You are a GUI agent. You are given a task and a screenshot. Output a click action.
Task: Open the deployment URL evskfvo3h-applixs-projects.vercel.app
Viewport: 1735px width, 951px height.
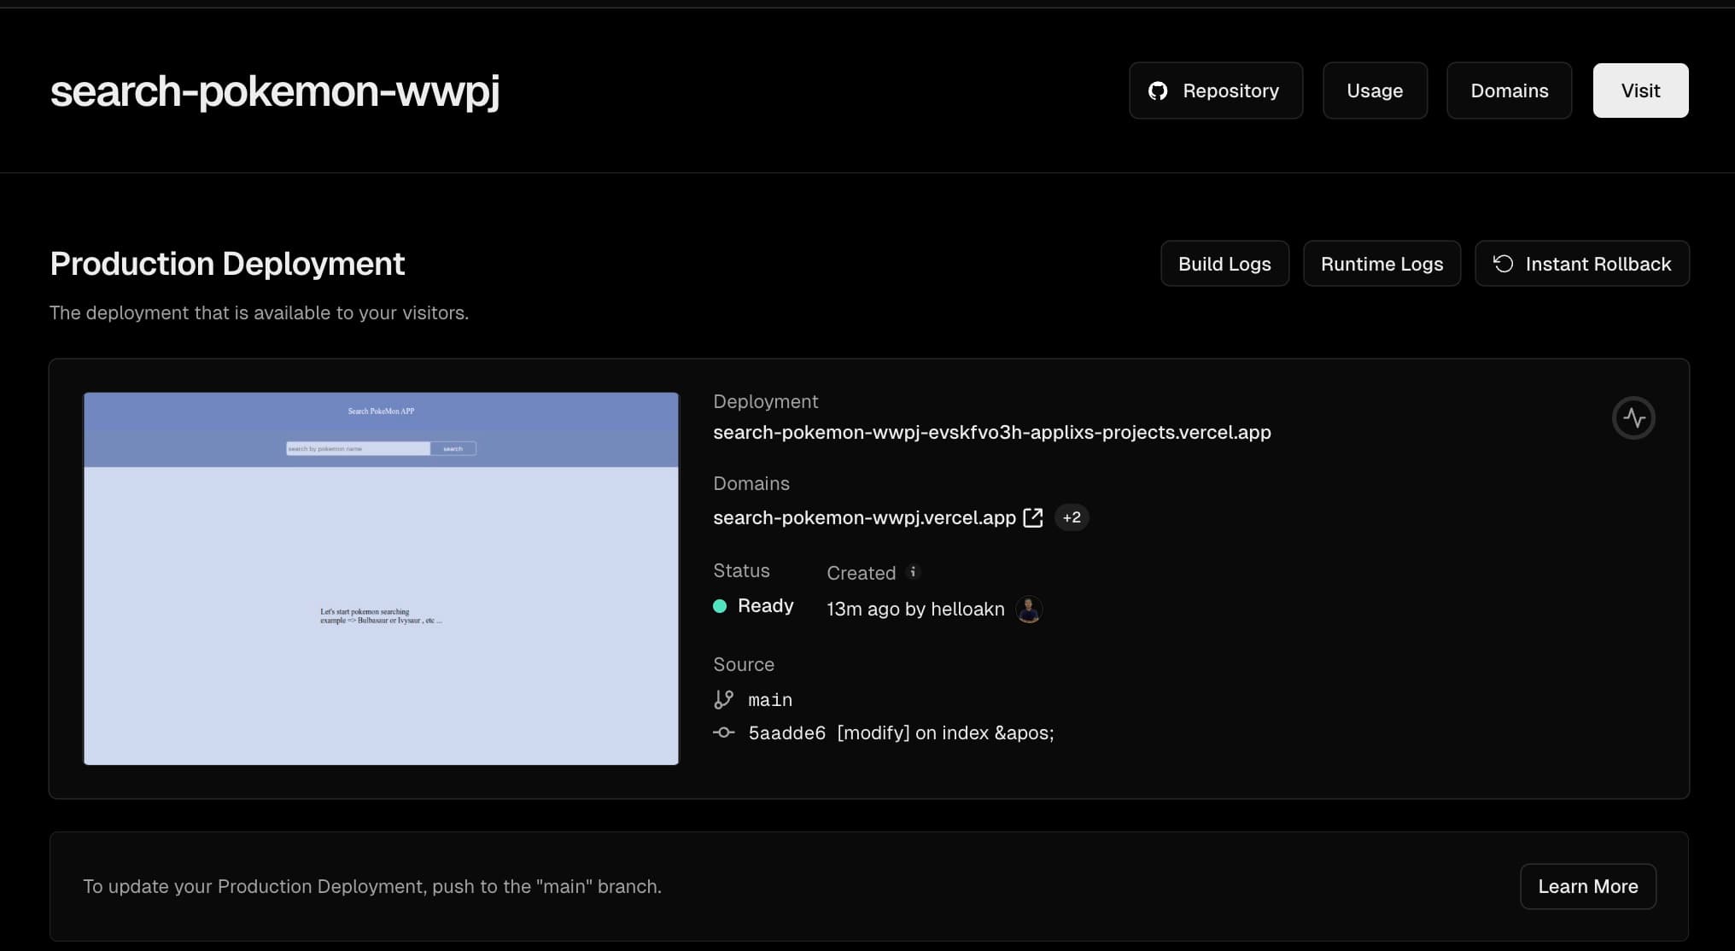tap(992, 432)
